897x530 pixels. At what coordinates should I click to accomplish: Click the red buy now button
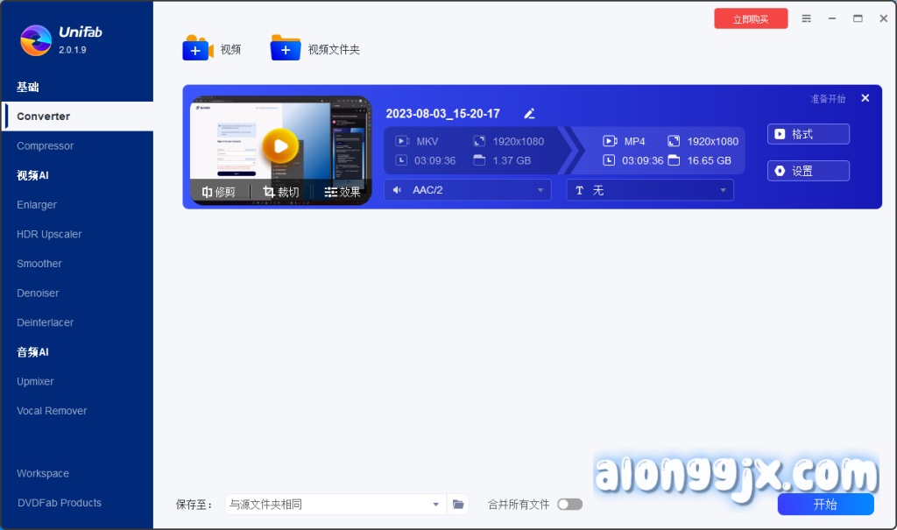(751, 18)
